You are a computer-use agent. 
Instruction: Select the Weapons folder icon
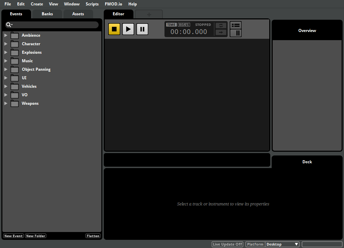15,103
